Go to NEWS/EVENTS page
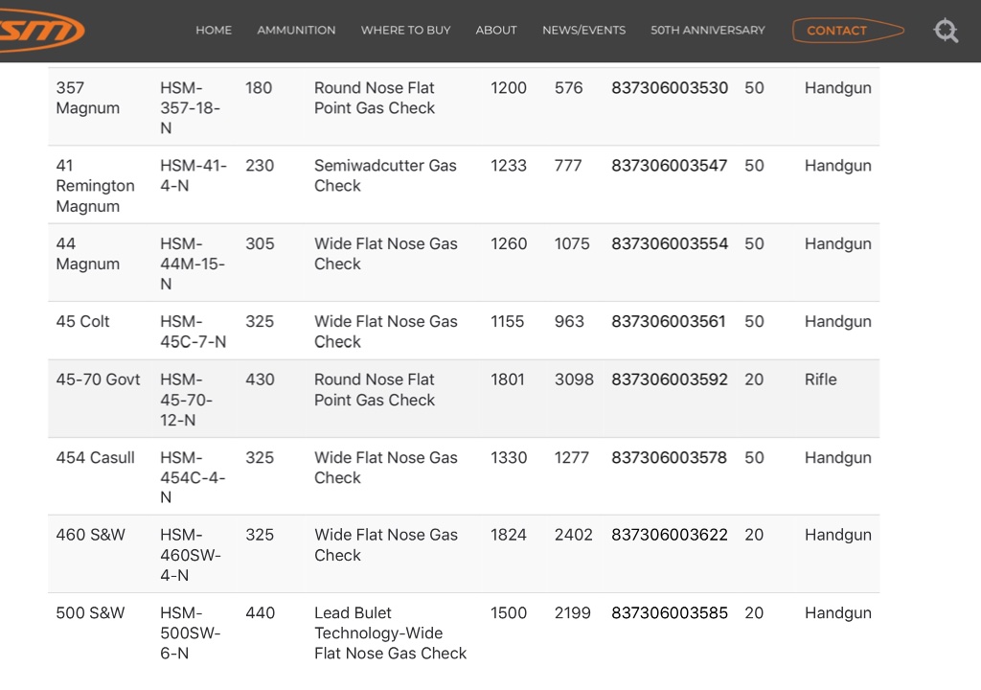Viewport: 981px width, 690px height. pyautogui.click(x=583, y=30)
